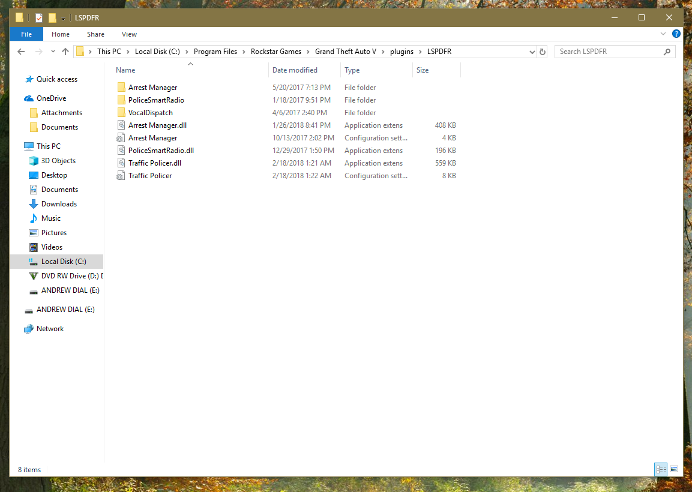Click 'Program Files' breadcrumb segment
Image resolution: width=692 pixels, height=492 pixels.
(x=215, y=52)
